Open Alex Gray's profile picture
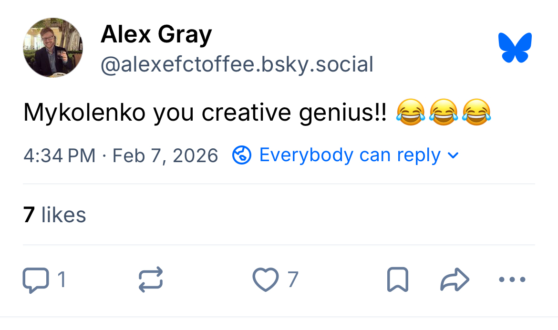Viewport: 558px width, 330px height. coord(53,48)
